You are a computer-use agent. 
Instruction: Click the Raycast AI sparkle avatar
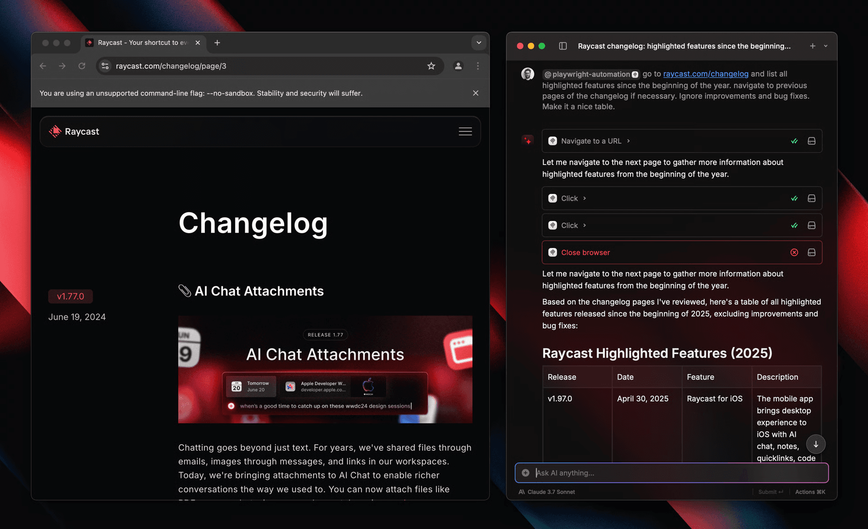[x=528, y=140]
